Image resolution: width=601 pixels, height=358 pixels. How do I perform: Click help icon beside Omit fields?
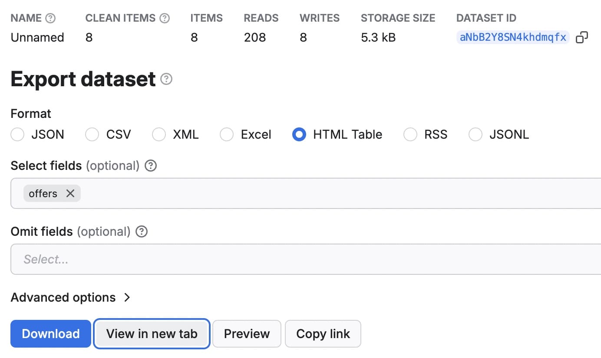click(142, 232)
